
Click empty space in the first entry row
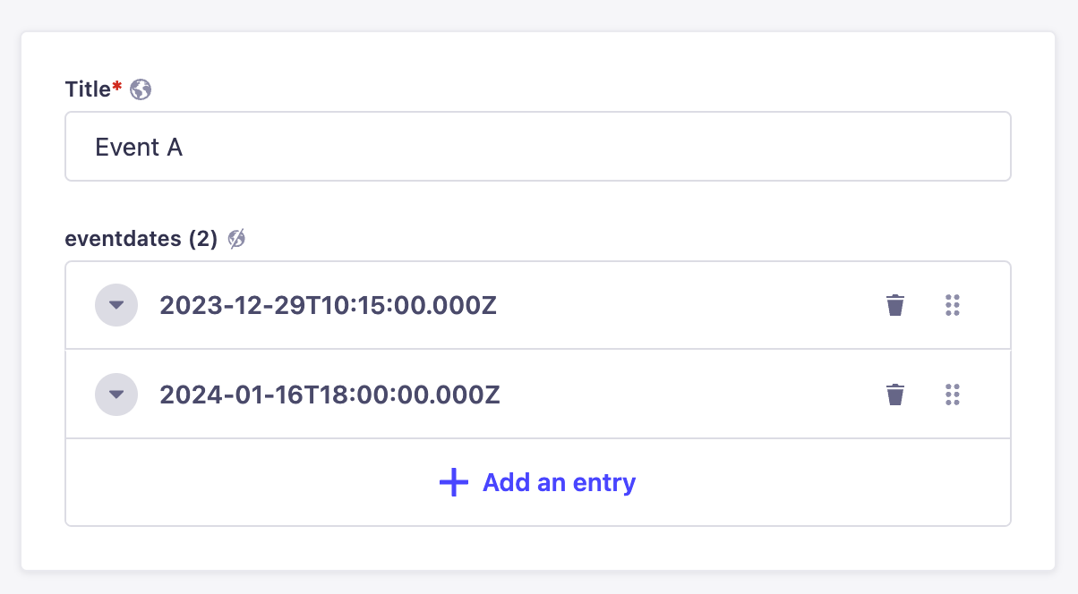(680, 306)
